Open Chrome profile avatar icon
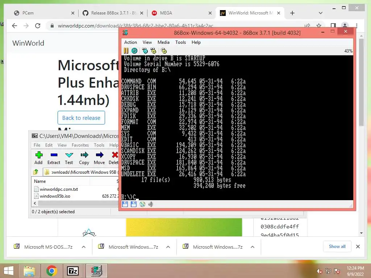Image resolution: width=371 pixels, height=278 pixels. coord(345,26)
